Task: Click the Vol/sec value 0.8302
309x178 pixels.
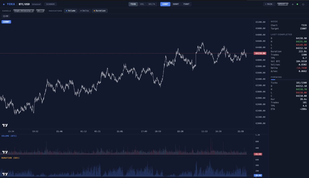Action: 302,65
